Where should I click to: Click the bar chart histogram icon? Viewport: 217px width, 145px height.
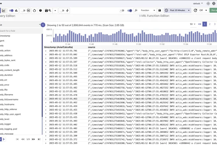(x=17, y=11)
